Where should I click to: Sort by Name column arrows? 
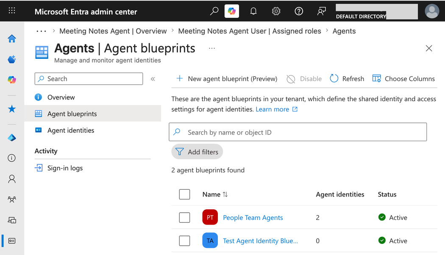point(225,194)
